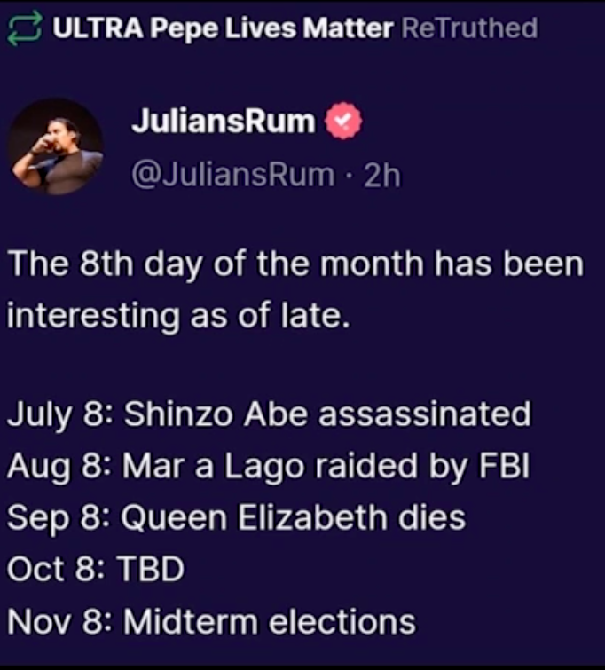Open the ULTRA Pepe Lives Matter profile
Image resolution: width=605 pixels, height=670 pixels.
[x=223, y=28]
